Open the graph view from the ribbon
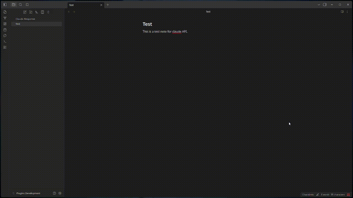 click(5, 18)
